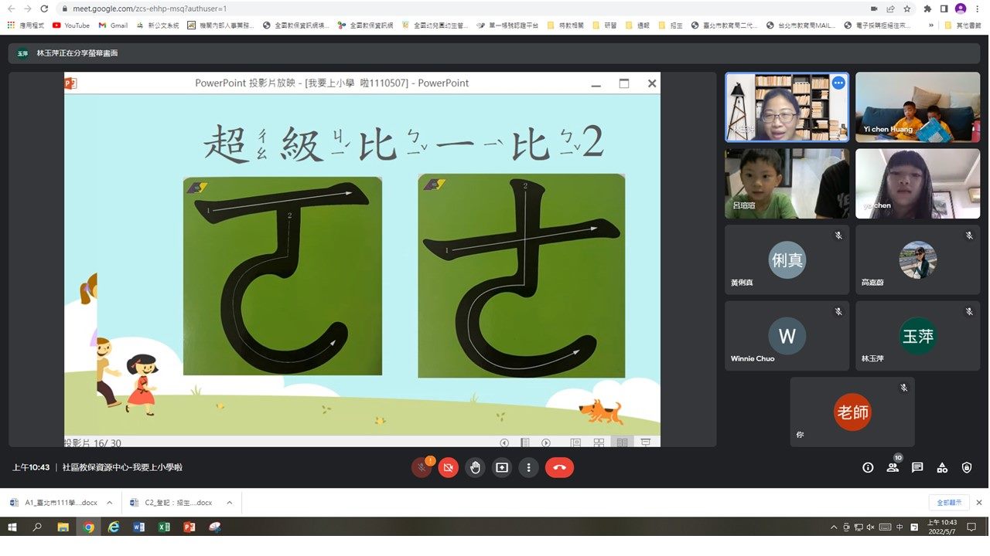This screenshot has height=556, width=990.
Task: Raise your hand in the meeting
Action: 475,467
